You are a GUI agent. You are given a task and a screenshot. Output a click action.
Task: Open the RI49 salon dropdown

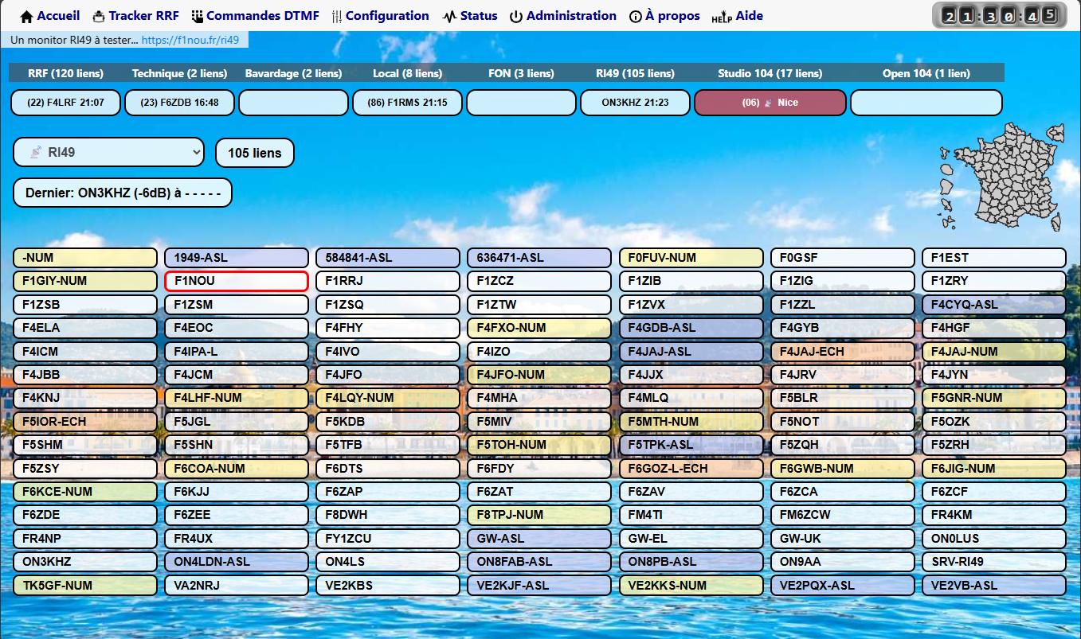point(108,152)
